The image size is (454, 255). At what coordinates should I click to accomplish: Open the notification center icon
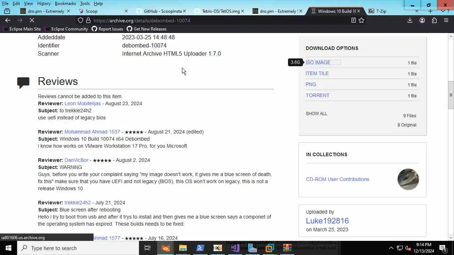coord(443,248)
